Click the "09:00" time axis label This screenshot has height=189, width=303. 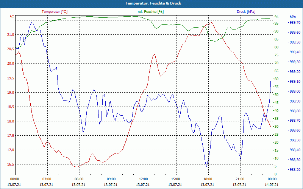111,179
